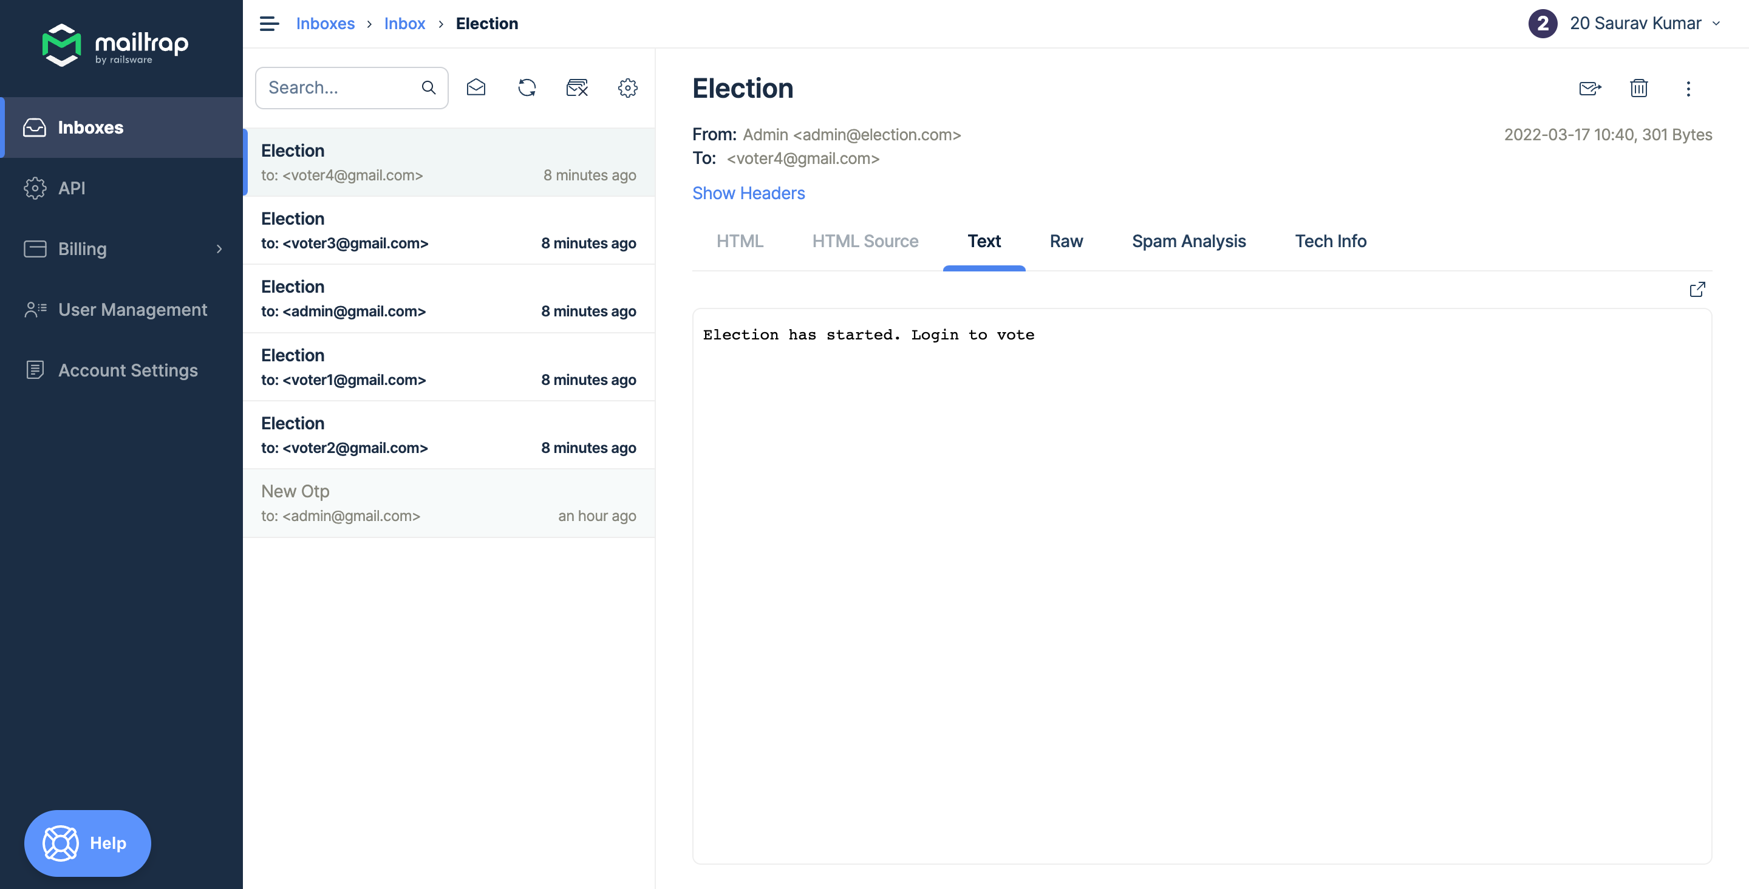Click the forward email icon
The image size is (1749, 889).
(x=1589, y=88)
